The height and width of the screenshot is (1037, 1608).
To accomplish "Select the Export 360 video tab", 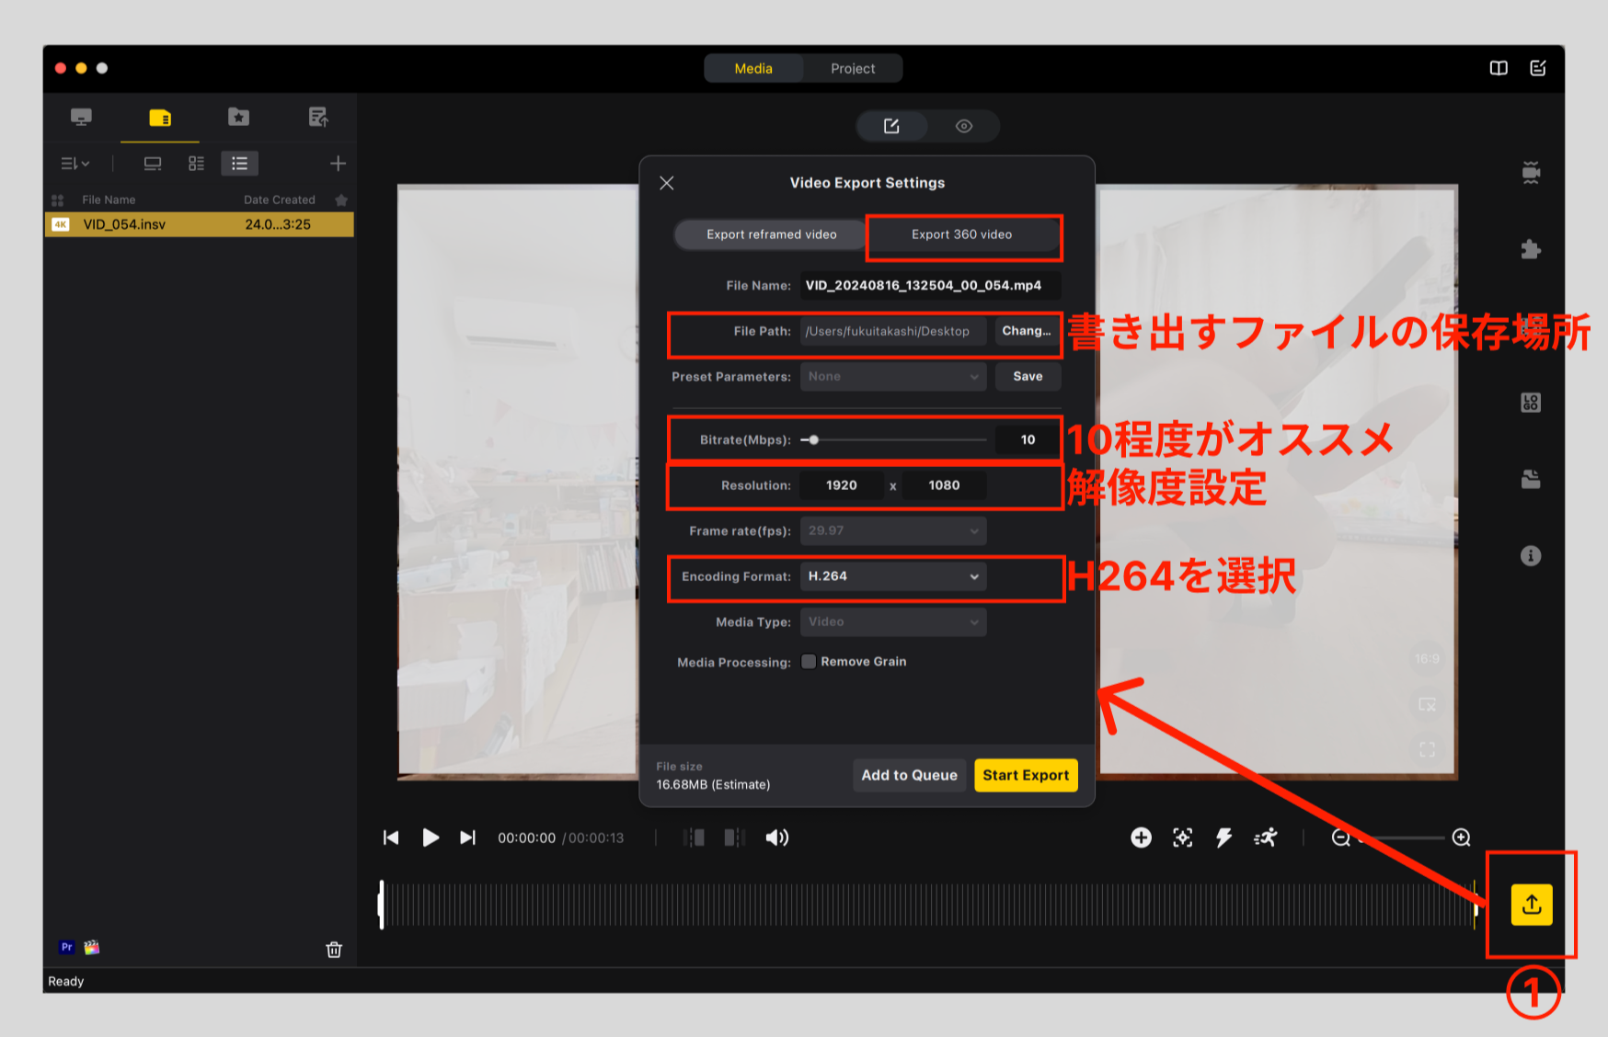I will pyautogui.click(x=961, y=234).
